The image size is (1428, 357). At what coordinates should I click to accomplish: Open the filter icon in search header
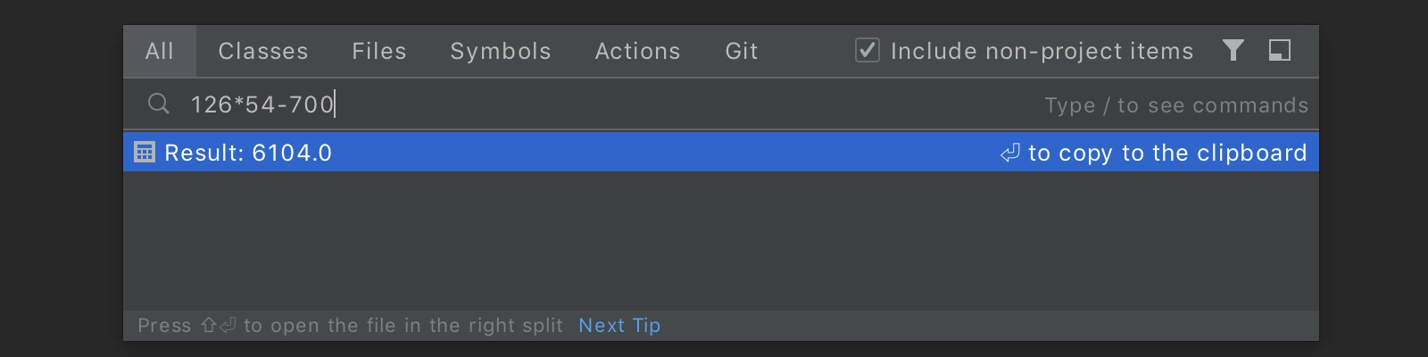[x=1233, y=50]
